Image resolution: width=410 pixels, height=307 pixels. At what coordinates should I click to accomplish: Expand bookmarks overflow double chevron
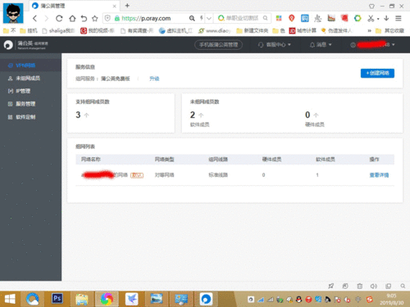click(369, 30)
